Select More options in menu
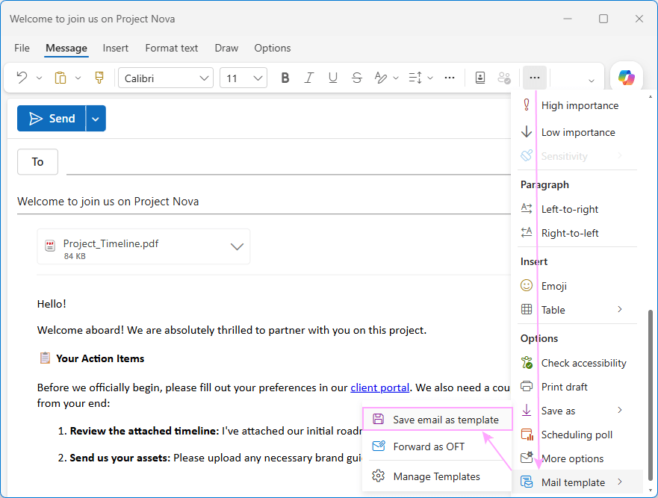This screenshot has width=658, height=498. [x=577, y=458]
